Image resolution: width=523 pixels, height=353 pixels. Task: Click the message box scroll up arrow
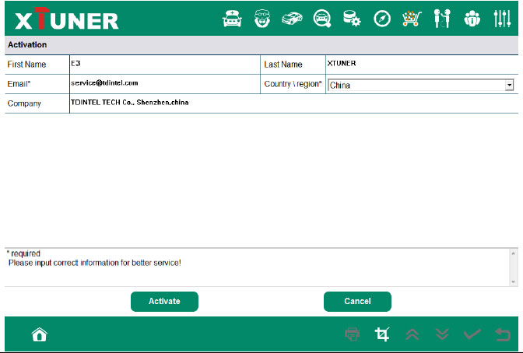(x=514, y=253)
